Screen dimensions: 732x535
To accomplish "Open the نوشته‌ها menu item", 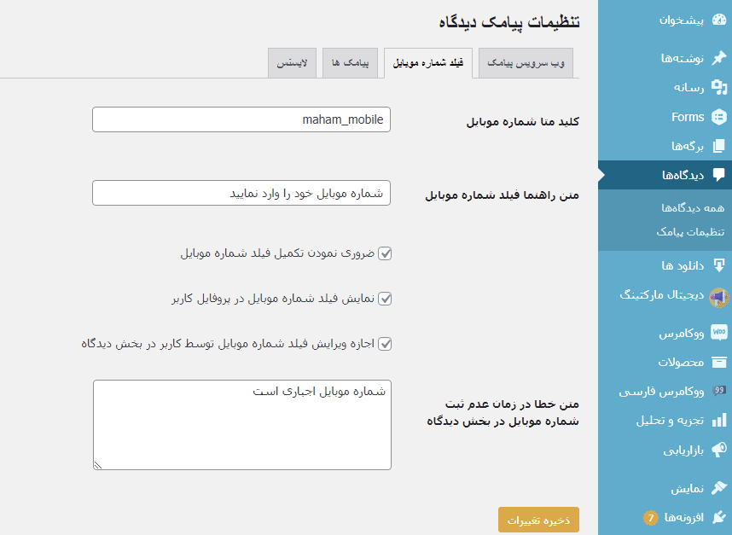I will coord(665,58).
